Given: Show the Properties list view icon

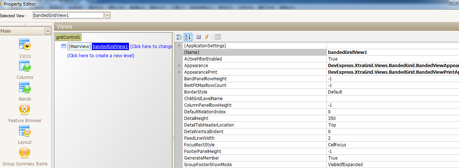Looking at the screenshot, I should tap(198, 37).
